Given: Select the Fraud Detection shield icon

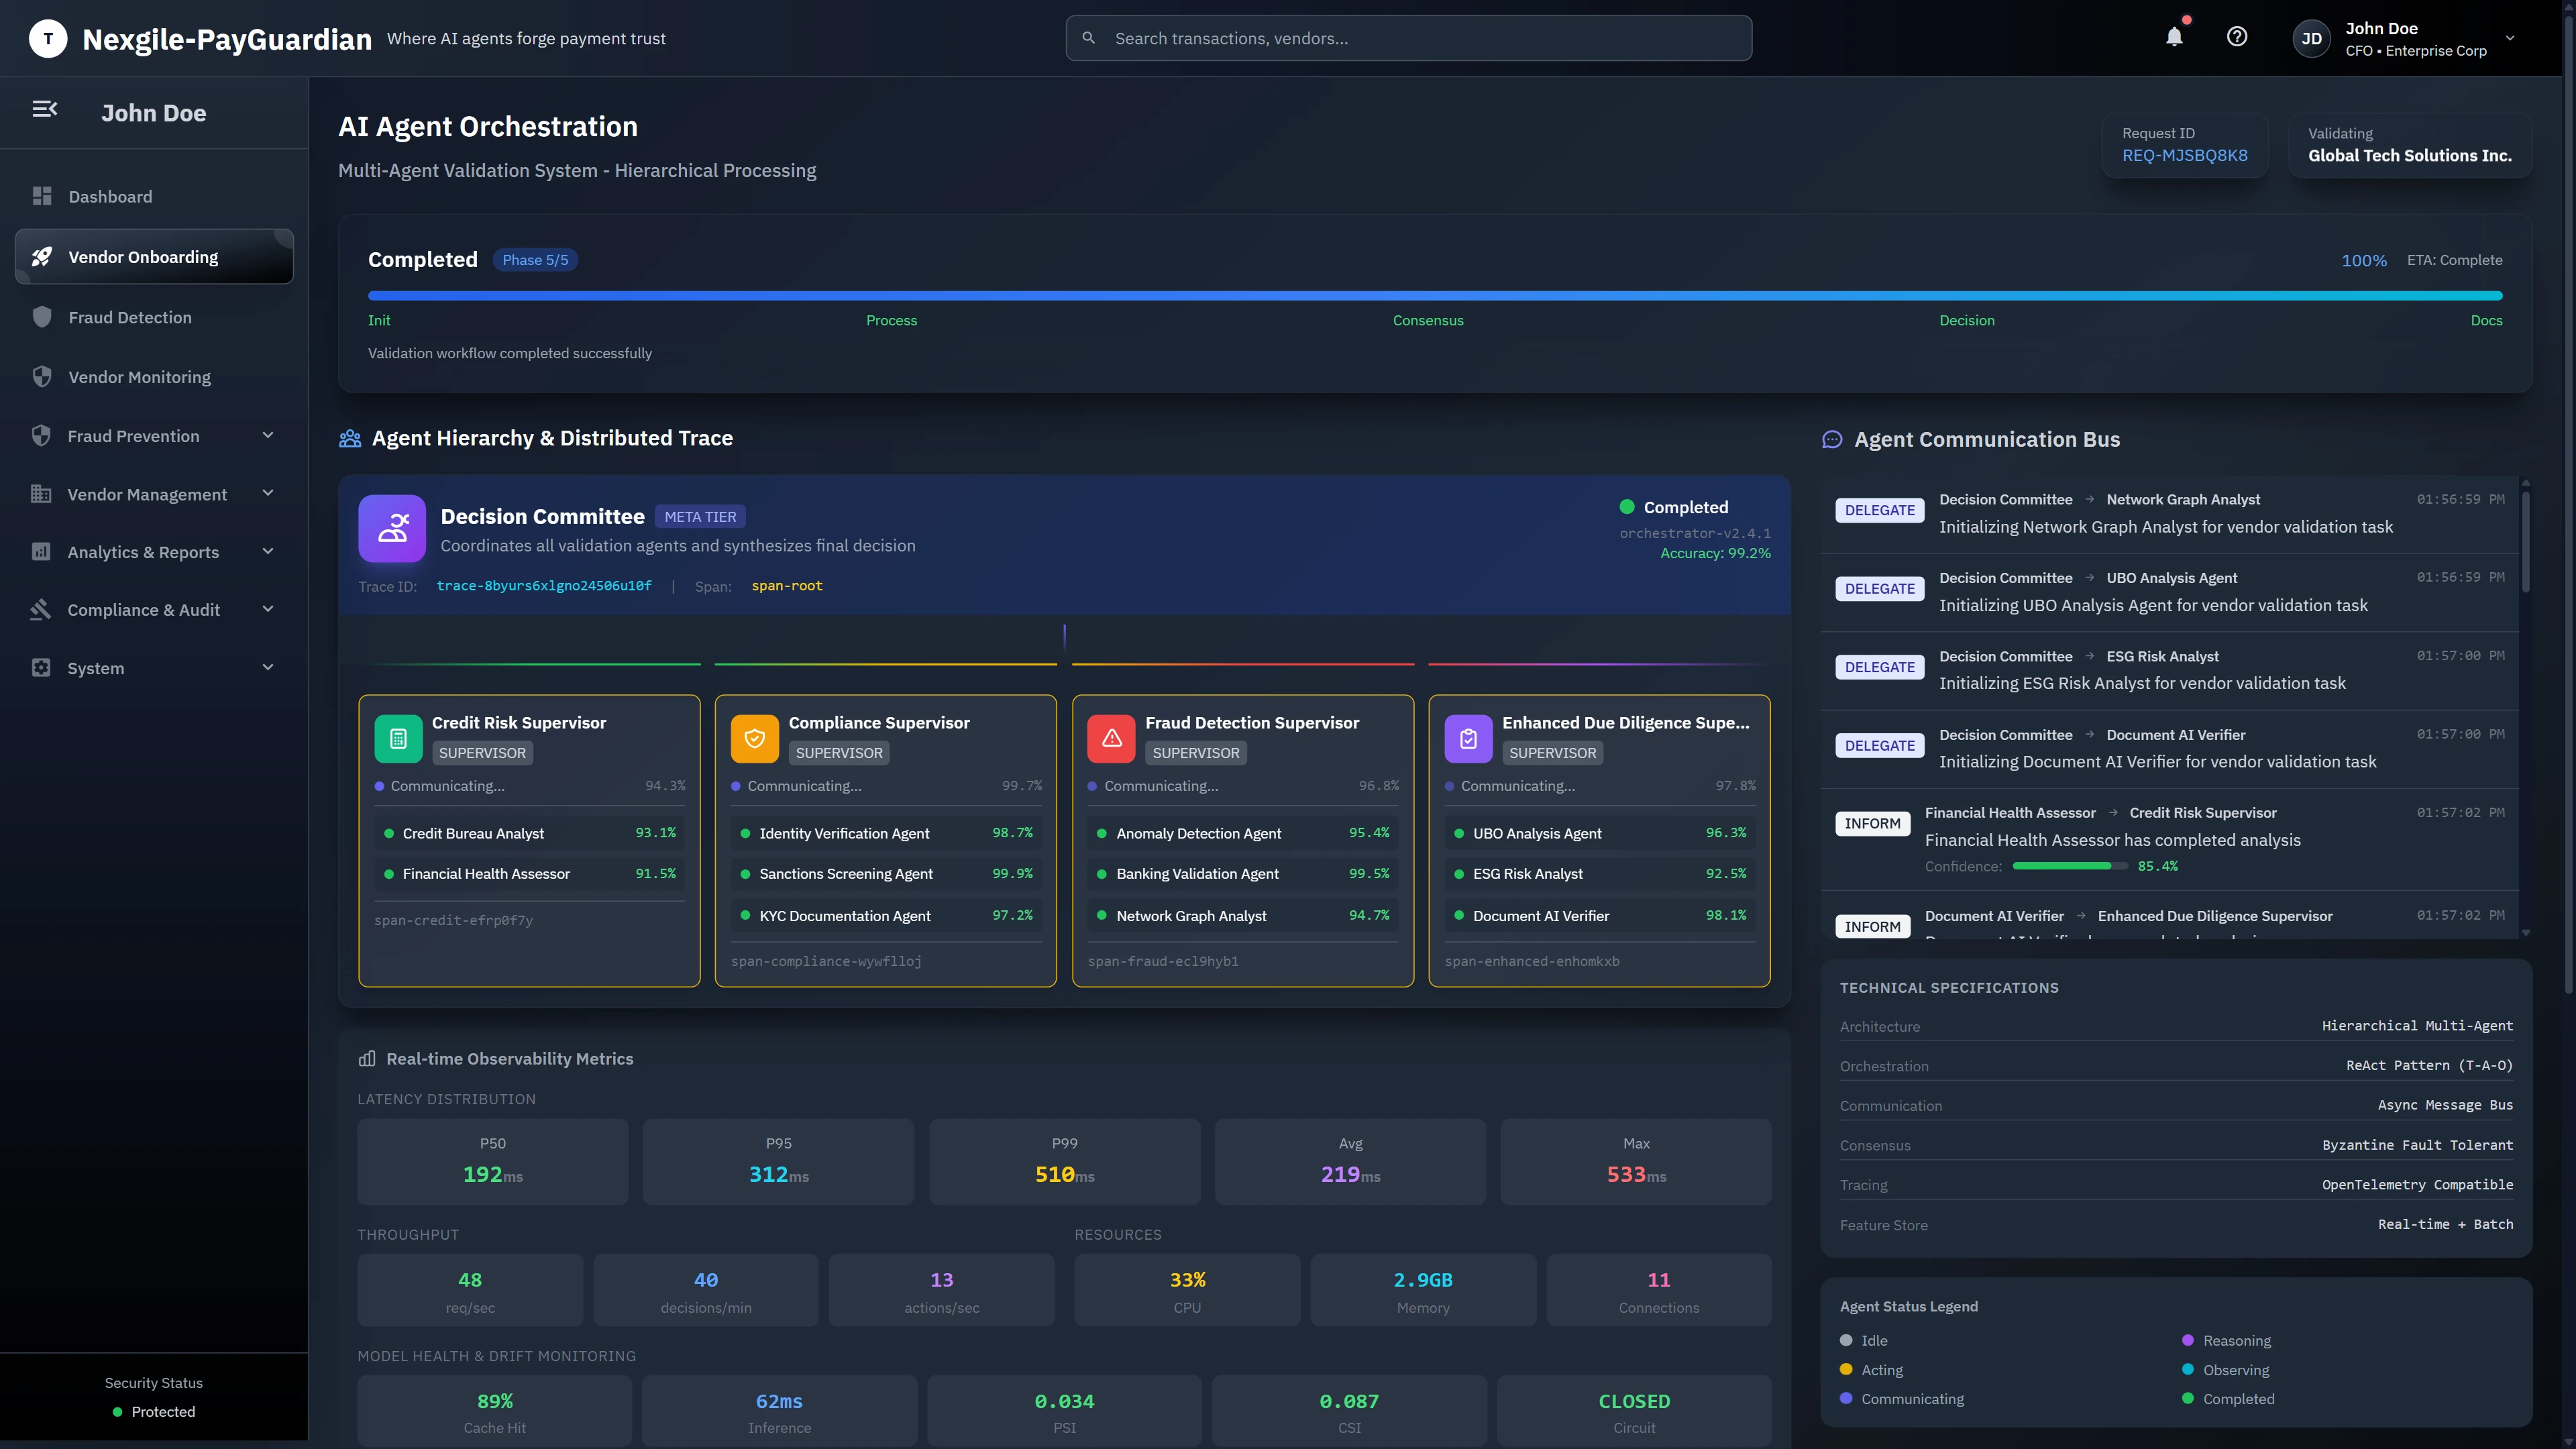Looking at the screenshot, I should tap(41, 316).
